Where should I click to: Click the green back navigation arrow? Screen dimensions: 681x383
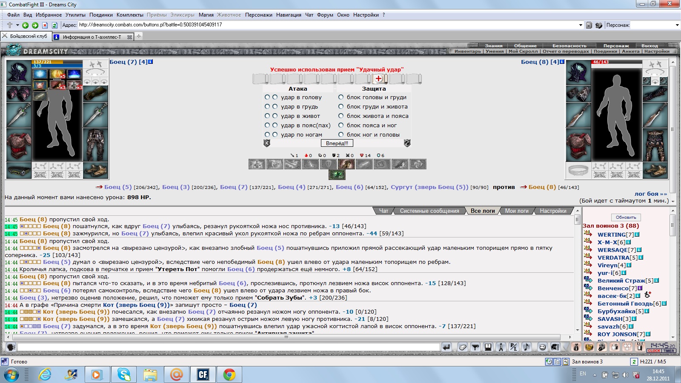(26, 25)
